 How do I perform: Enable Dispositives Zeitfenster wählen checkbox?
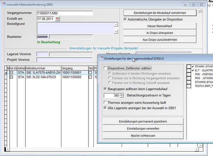coord(105,68)
